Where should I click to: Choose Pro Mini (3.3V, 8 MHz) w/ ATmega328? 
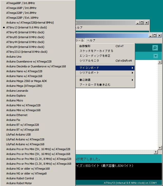38,159
